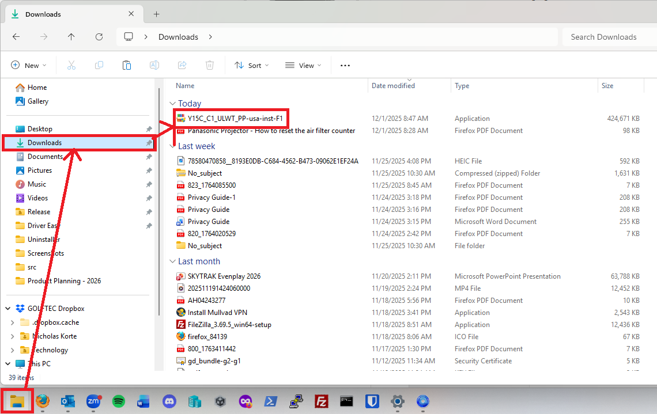This screenshot has width=657, height=414.
Task: Open the View dropdown menu
Action: click(x=303, y=65)
